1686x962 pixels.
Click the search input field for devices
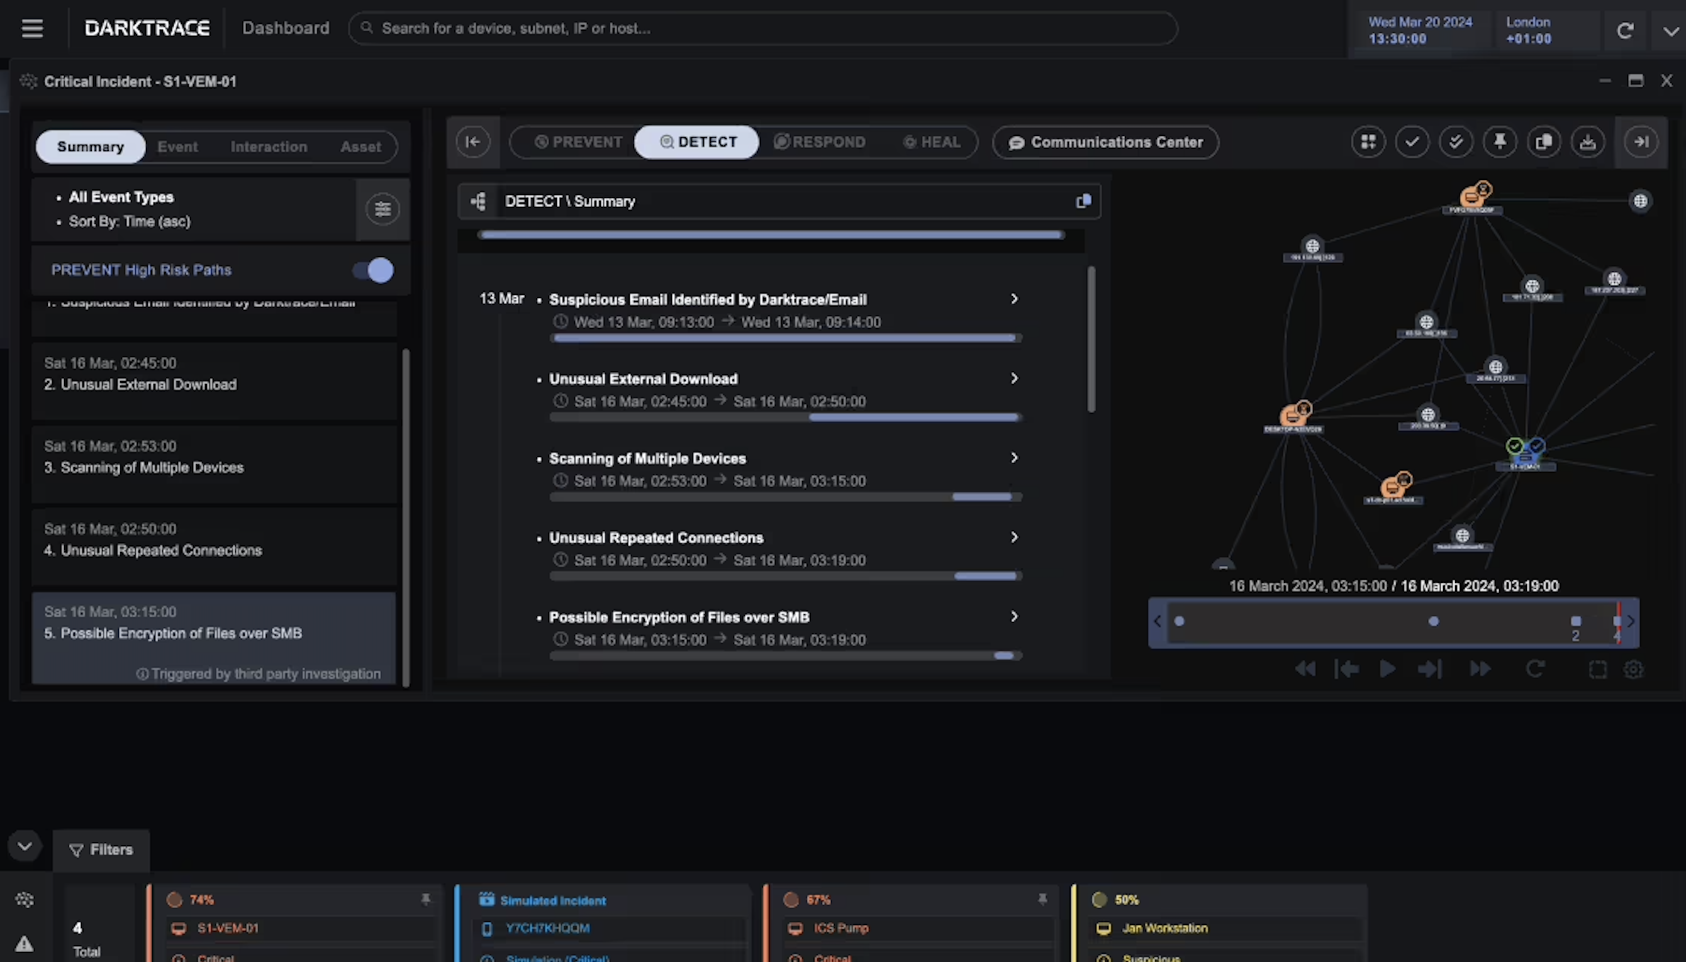[763, 28]
